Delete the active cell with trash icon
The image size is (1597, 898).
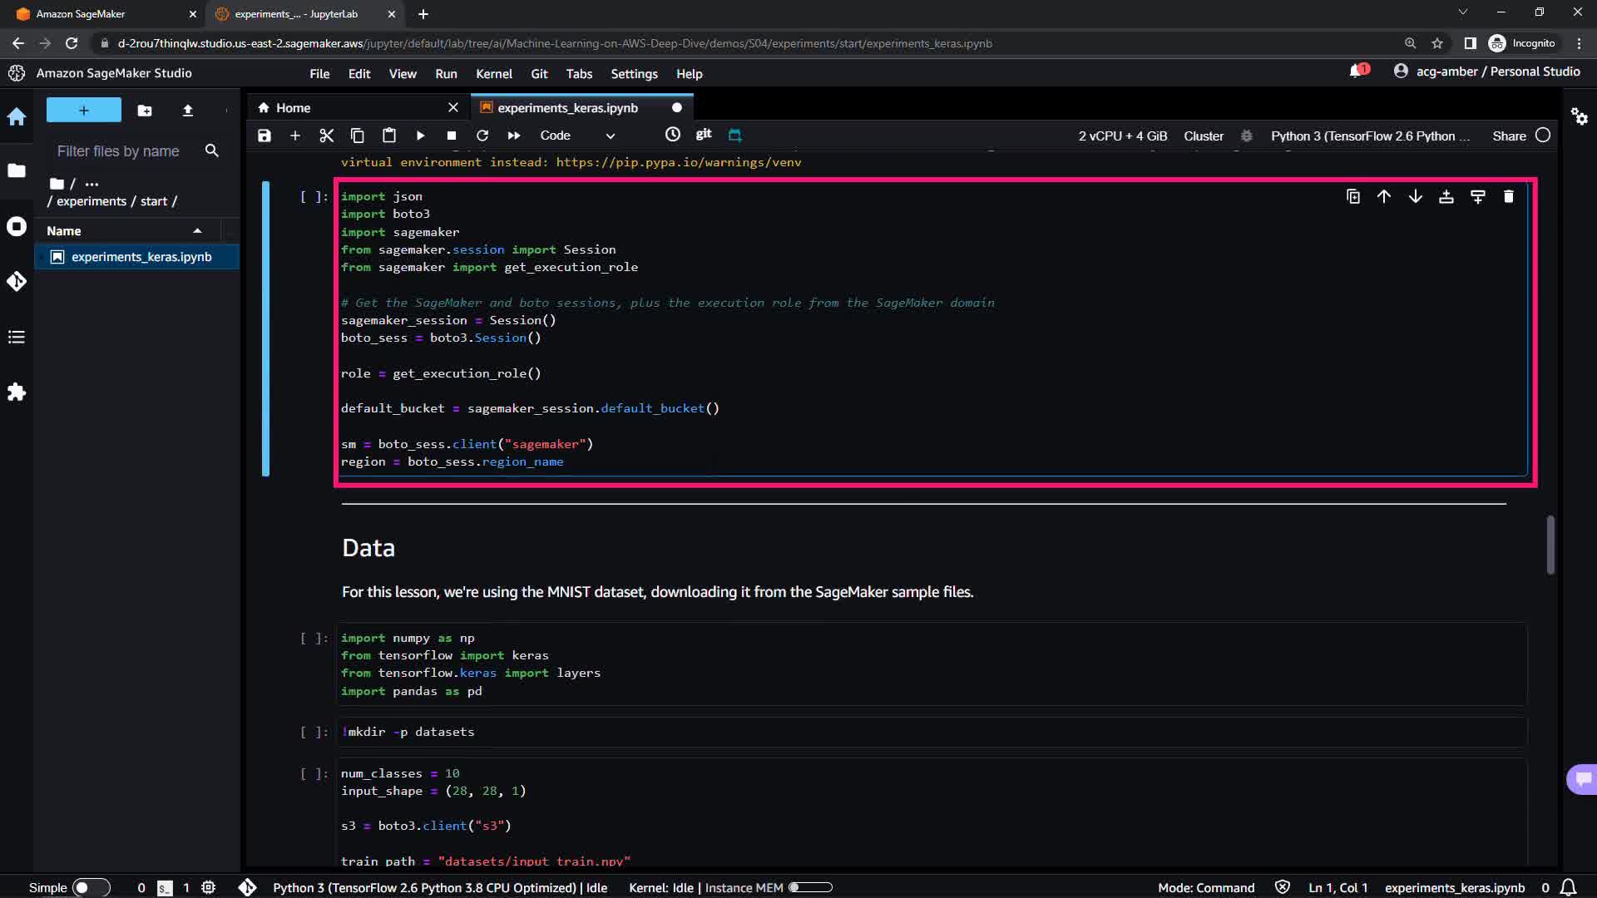[x=1509, y=197]
